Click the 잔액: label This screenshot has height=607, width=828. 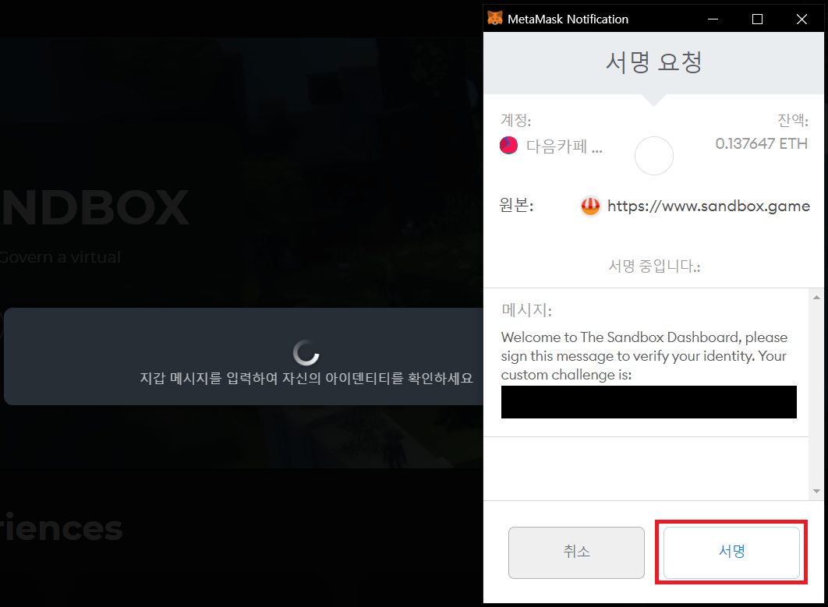tap(793, 120)
